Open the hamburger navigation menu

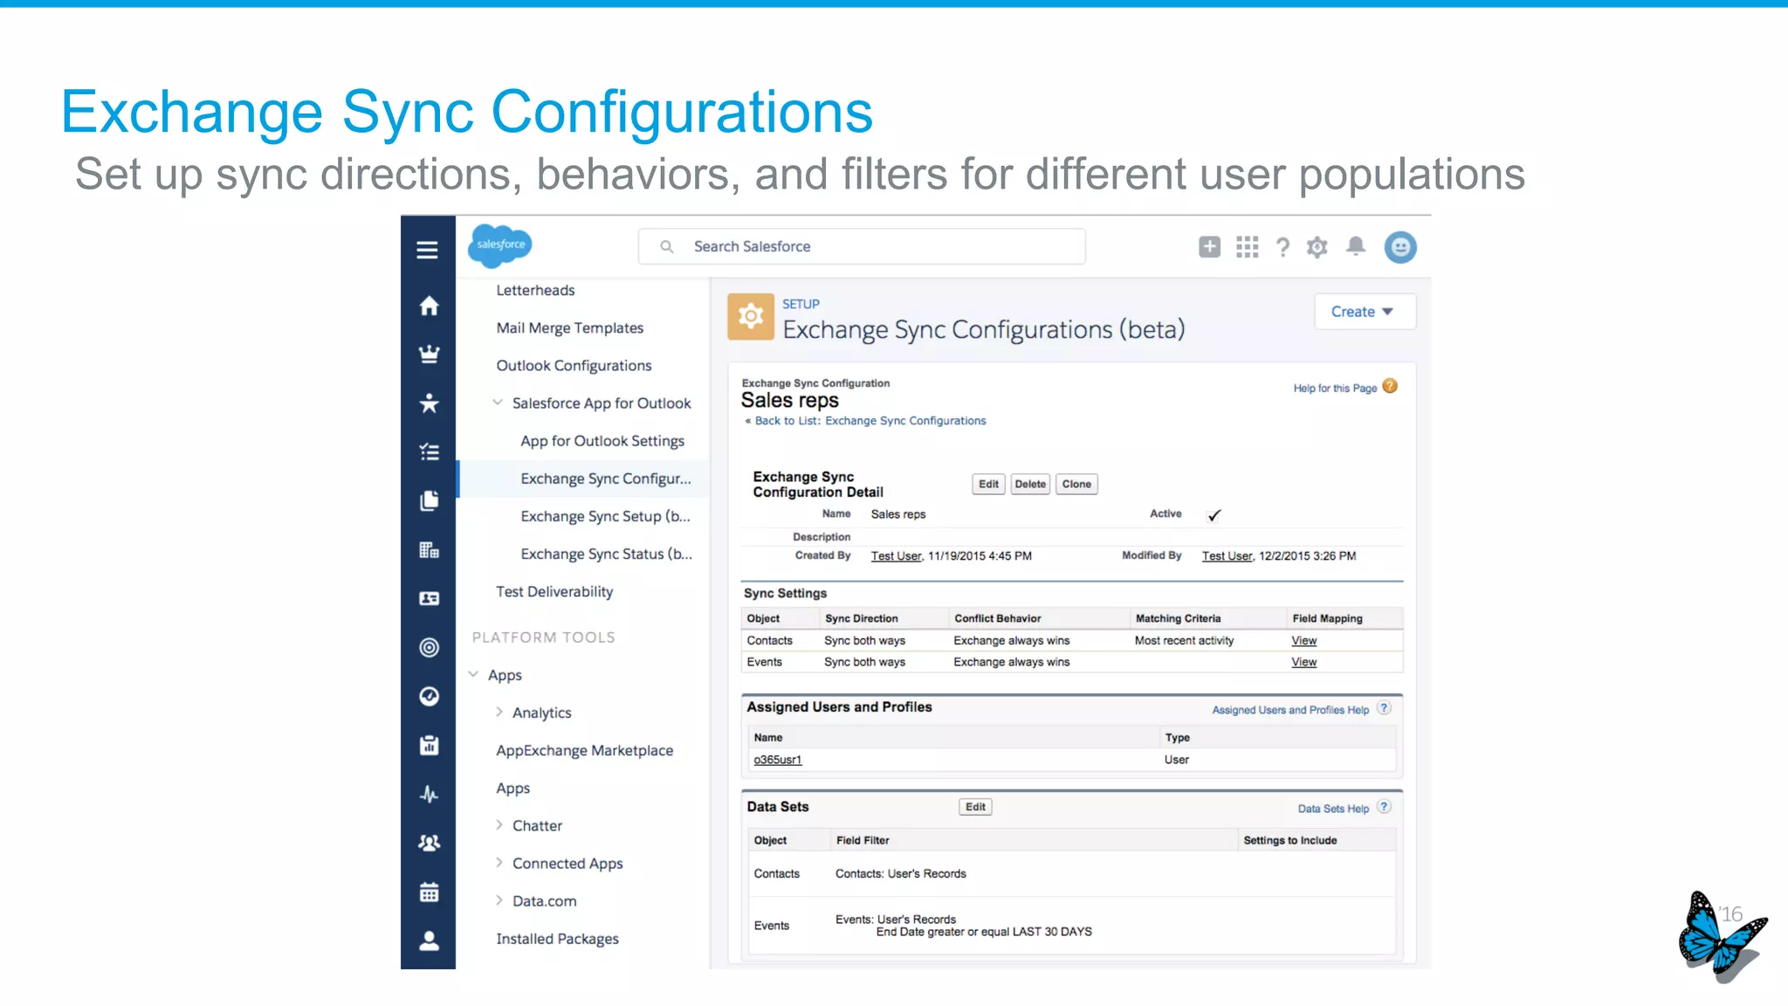[x=427, y=250]
